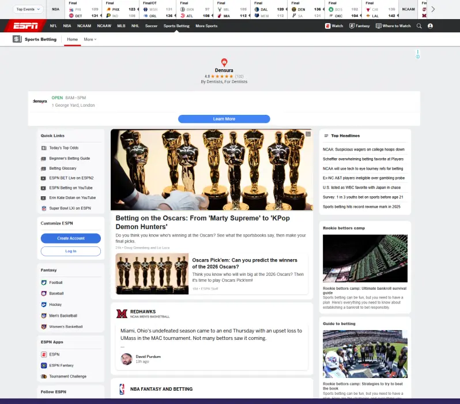Screen dimensions: 460x404
Task: Click David Purdum's author avatar
Action: click(x=127, y=359)
